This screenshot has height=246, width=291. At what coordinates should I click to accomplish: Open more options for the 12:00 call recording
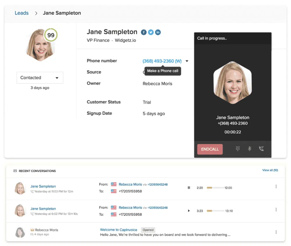[276, 187]
